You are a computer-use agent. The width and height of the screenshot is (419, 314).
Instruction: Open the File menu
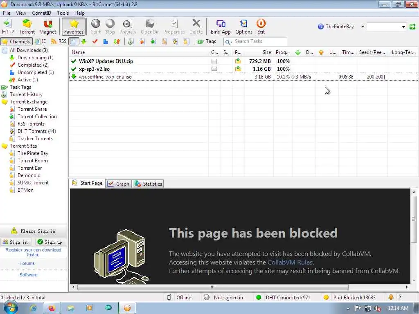(7, 13)
